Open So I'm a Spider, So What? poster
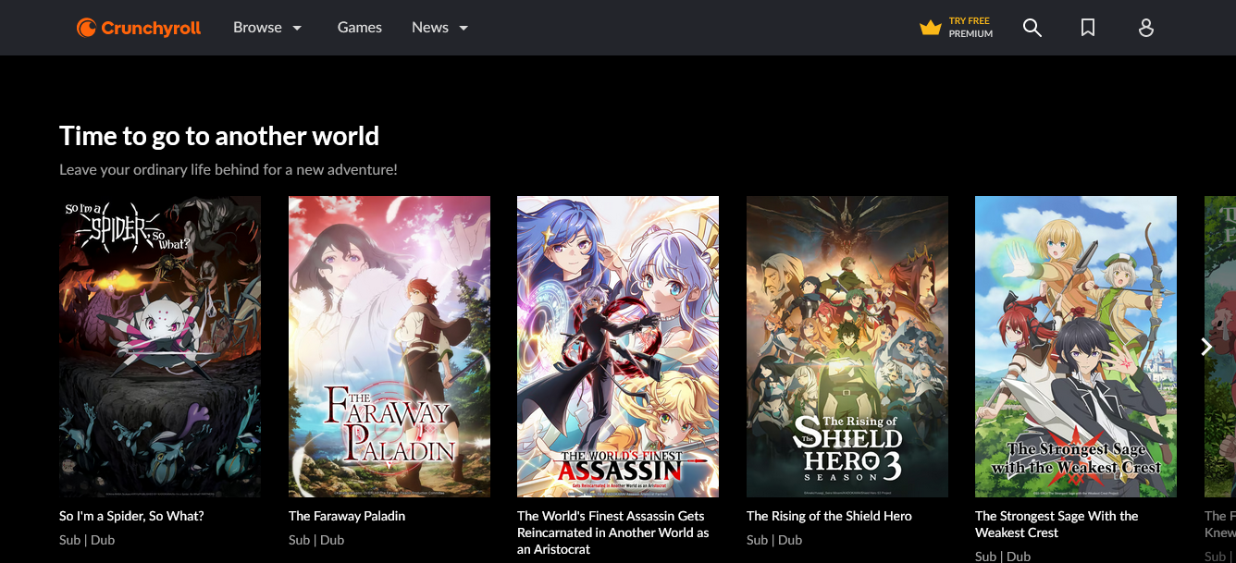Screen dimensions: 1236x563 pos(160,347)
